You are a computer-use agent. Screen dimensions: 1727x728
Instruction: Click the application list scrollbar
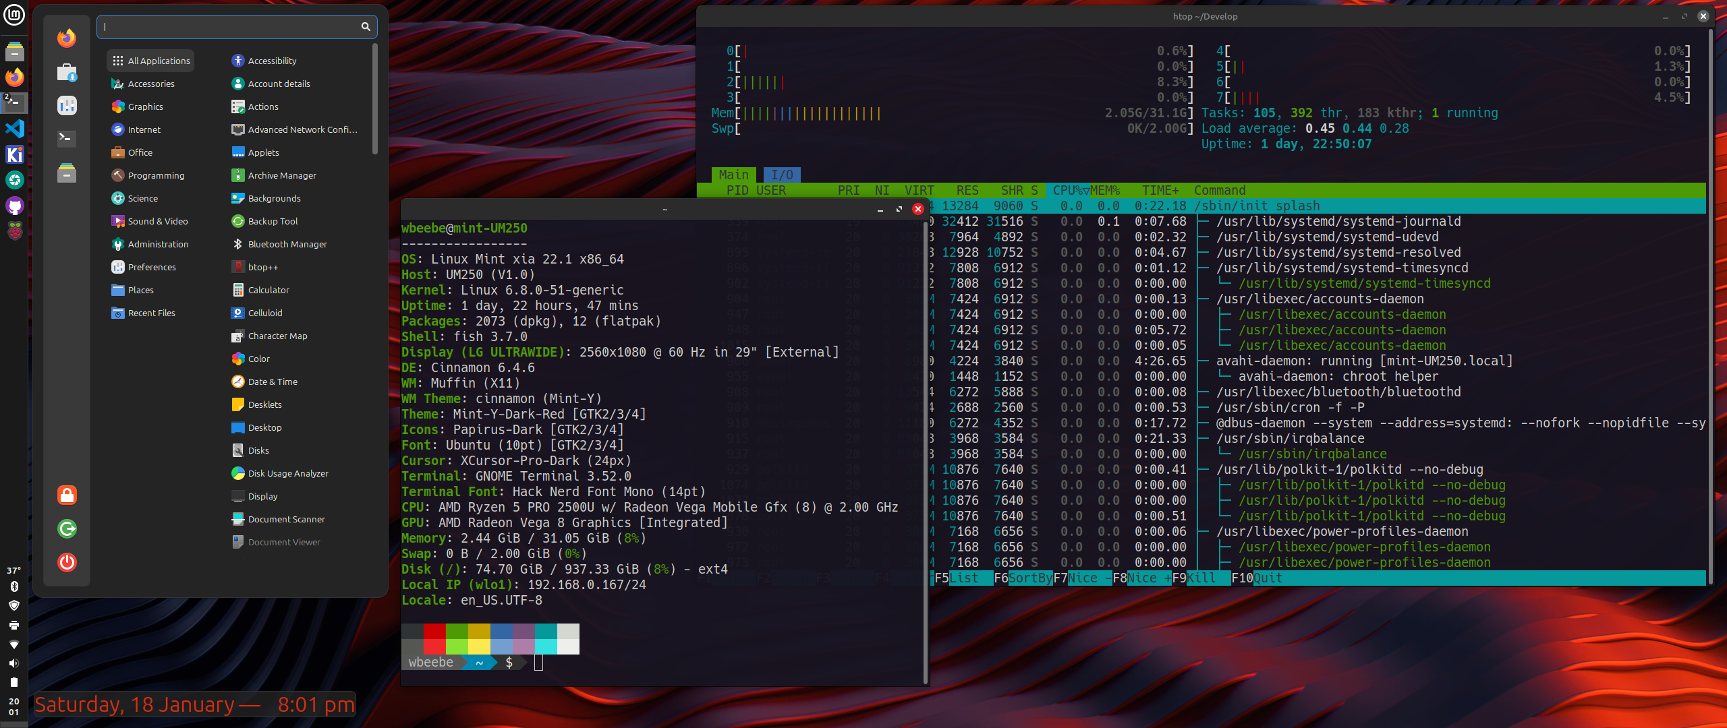(x=375, y=99)
